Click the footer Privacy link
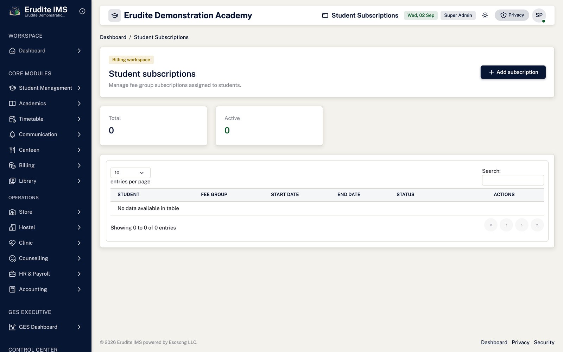 tap(520, 342)
